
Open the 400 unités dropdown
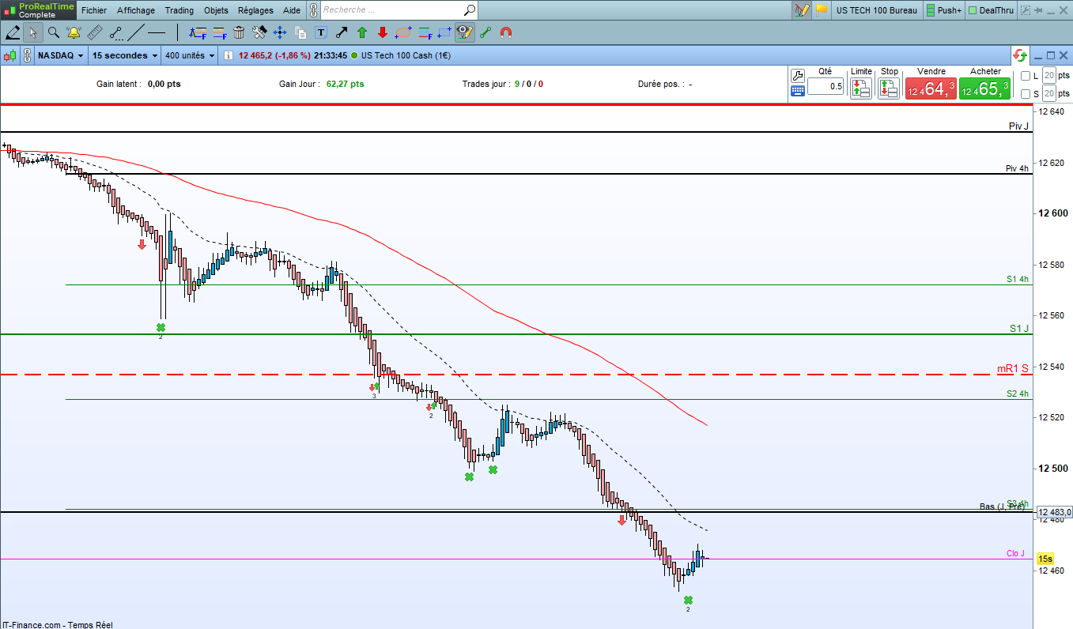coord(190,55)
